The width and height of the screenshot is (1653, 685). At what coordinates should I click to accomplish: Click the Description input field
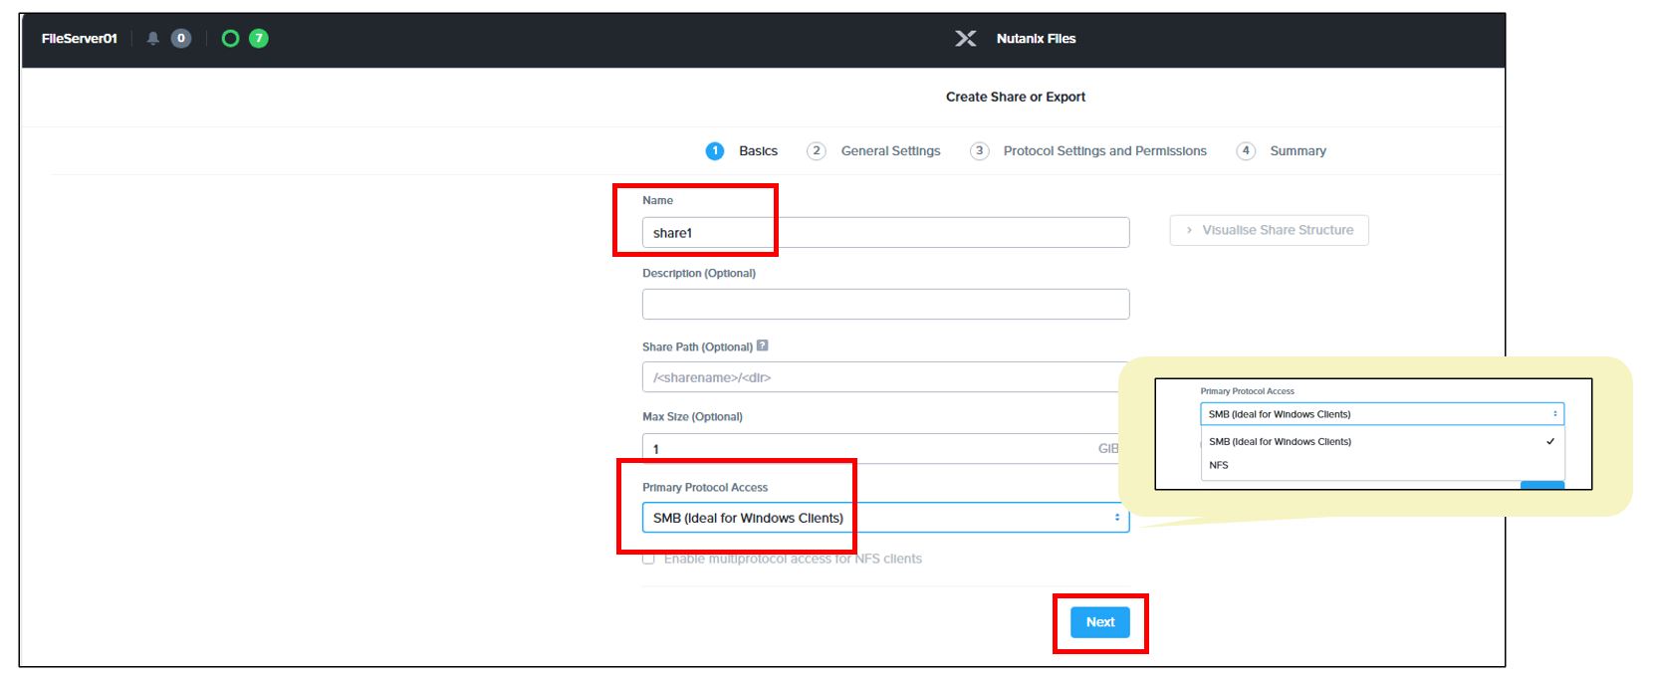point(885,304)
